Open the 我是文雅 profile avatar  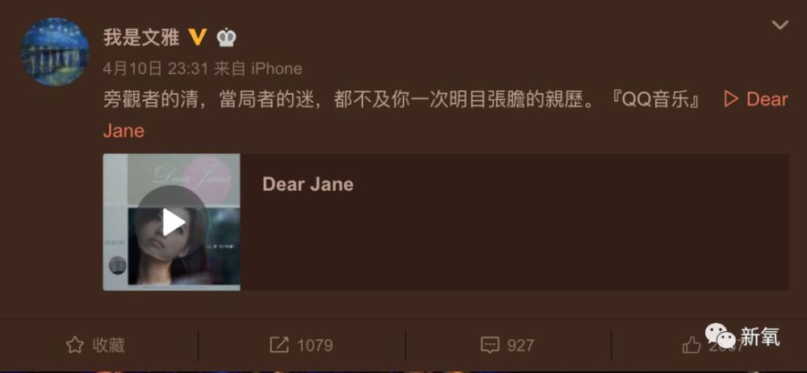pyautogui.click(x=55, y=52)
